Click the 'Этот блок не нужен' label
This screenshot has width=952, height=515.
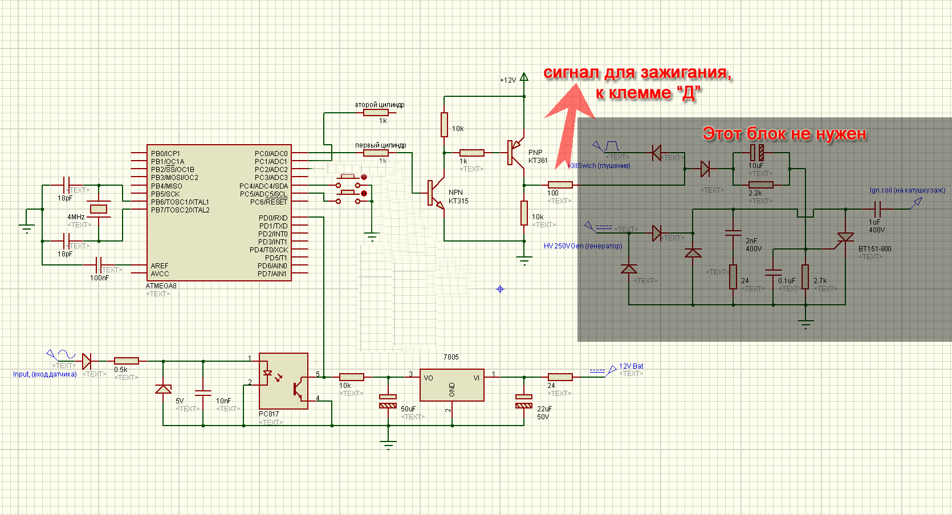point(784,134)
